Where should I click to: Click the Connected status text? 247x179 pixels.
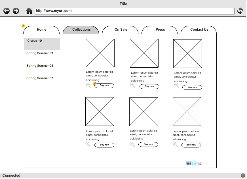pyautogui.click(x=11, y=176)
